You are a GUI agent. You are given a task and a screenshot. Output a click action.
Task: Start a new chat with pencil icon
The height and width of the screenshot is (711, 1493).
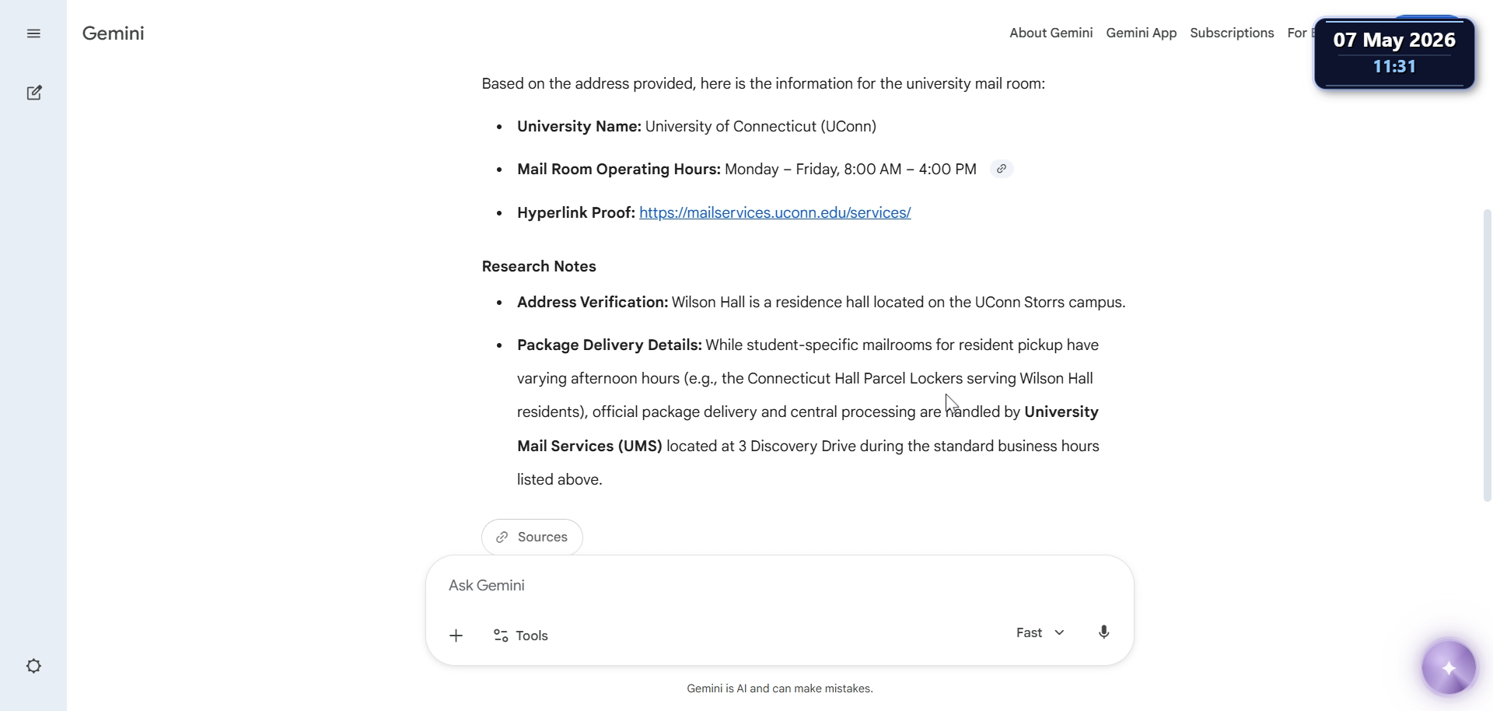click(x=33, y=93)
